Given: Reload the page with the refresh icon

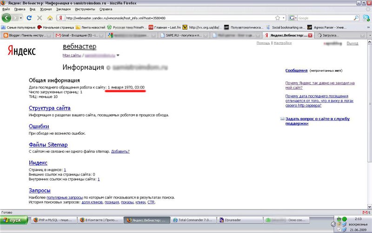Looking at the screenshot, I should 29,18.
